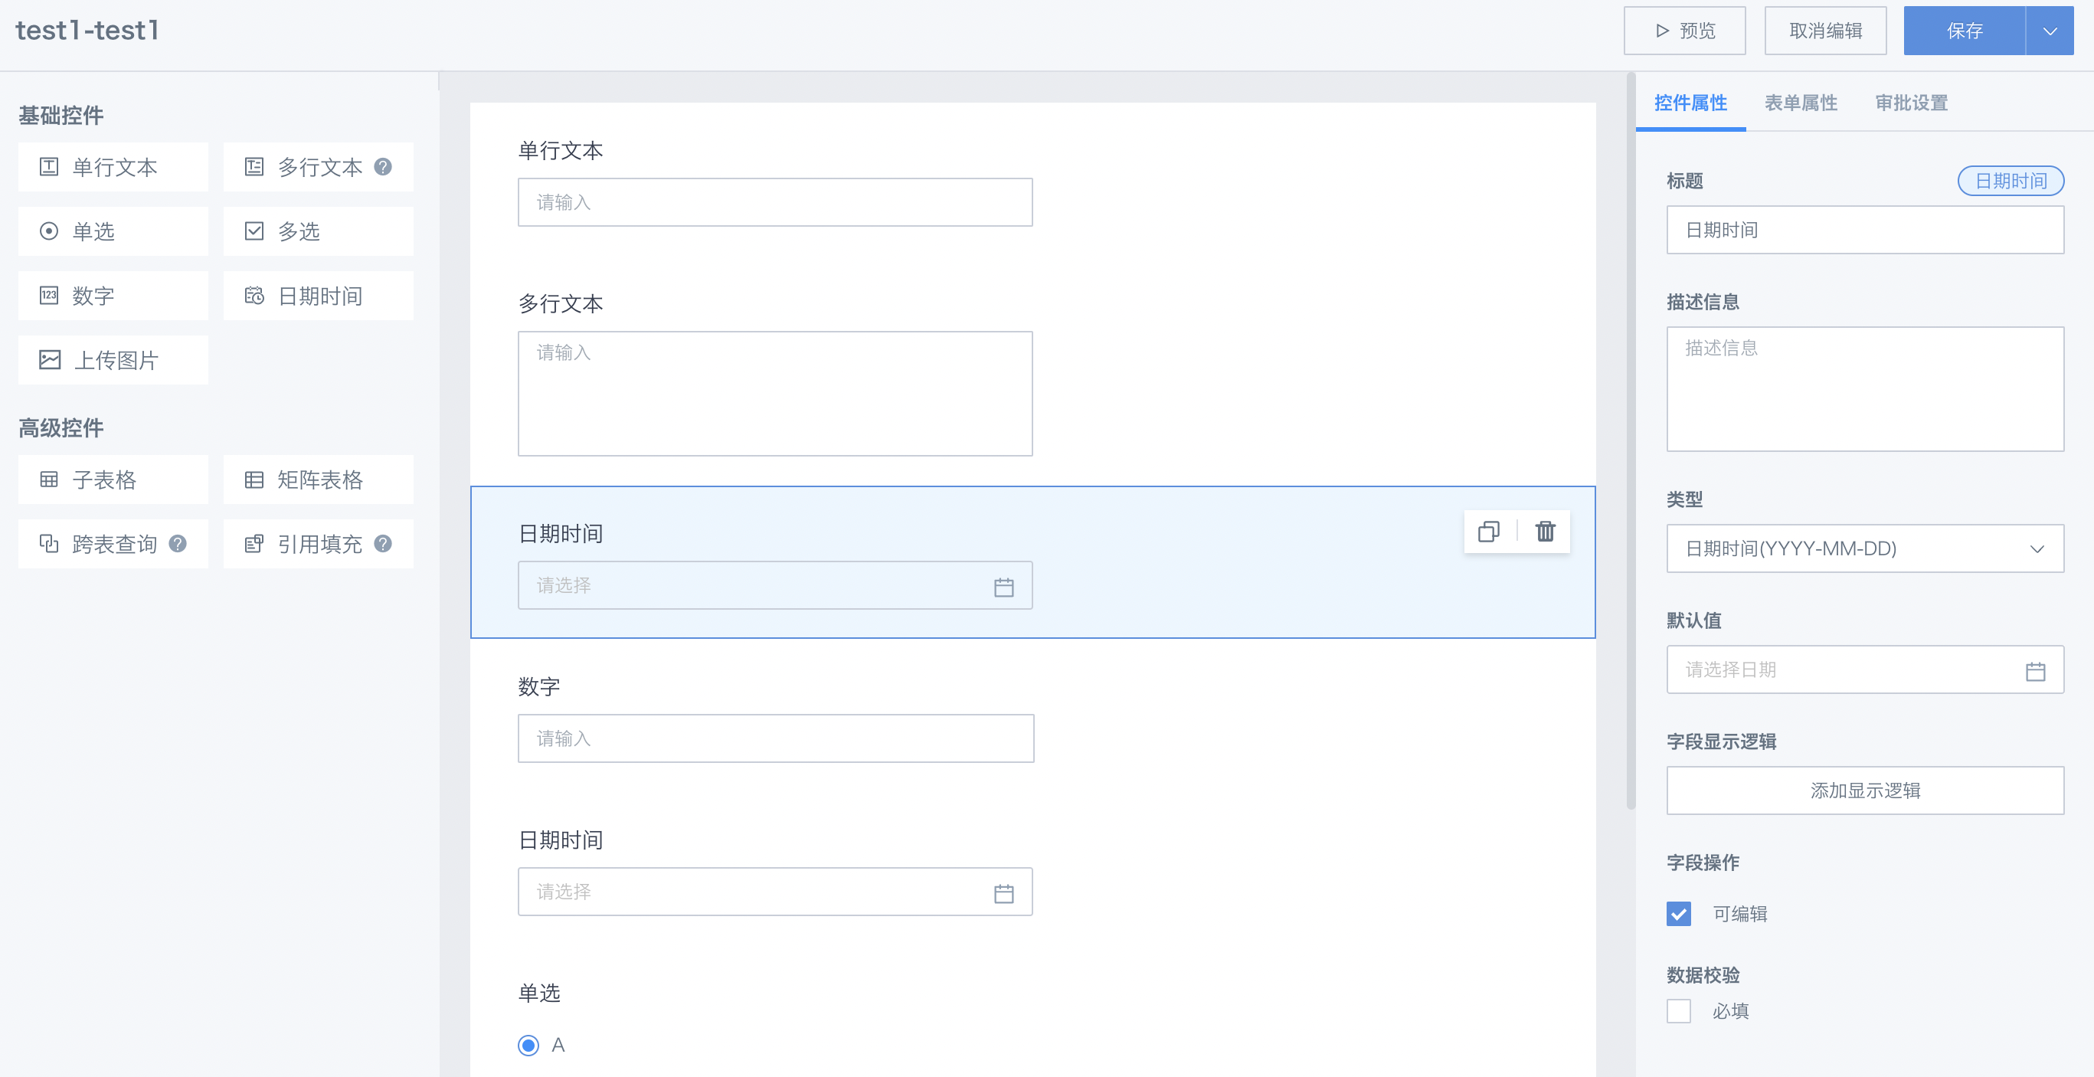This screenshot has height=1077, width=2094.
Task: Open the 保存 dropdown arrow
Action: [x=2050, y=31]
